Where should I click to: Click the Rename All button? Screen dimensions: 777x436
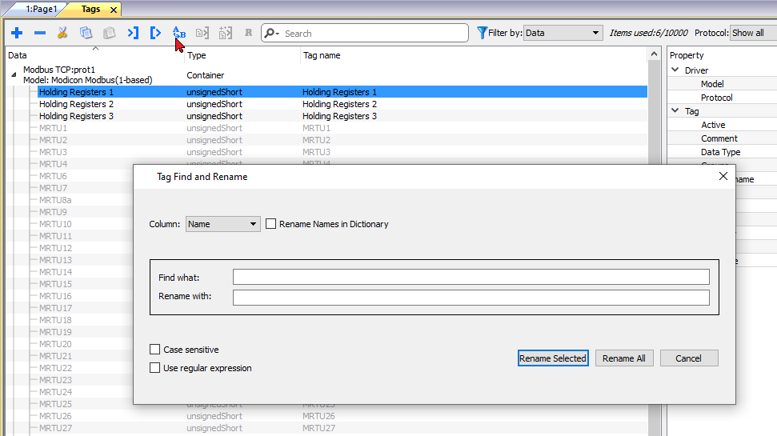(624, 358)
